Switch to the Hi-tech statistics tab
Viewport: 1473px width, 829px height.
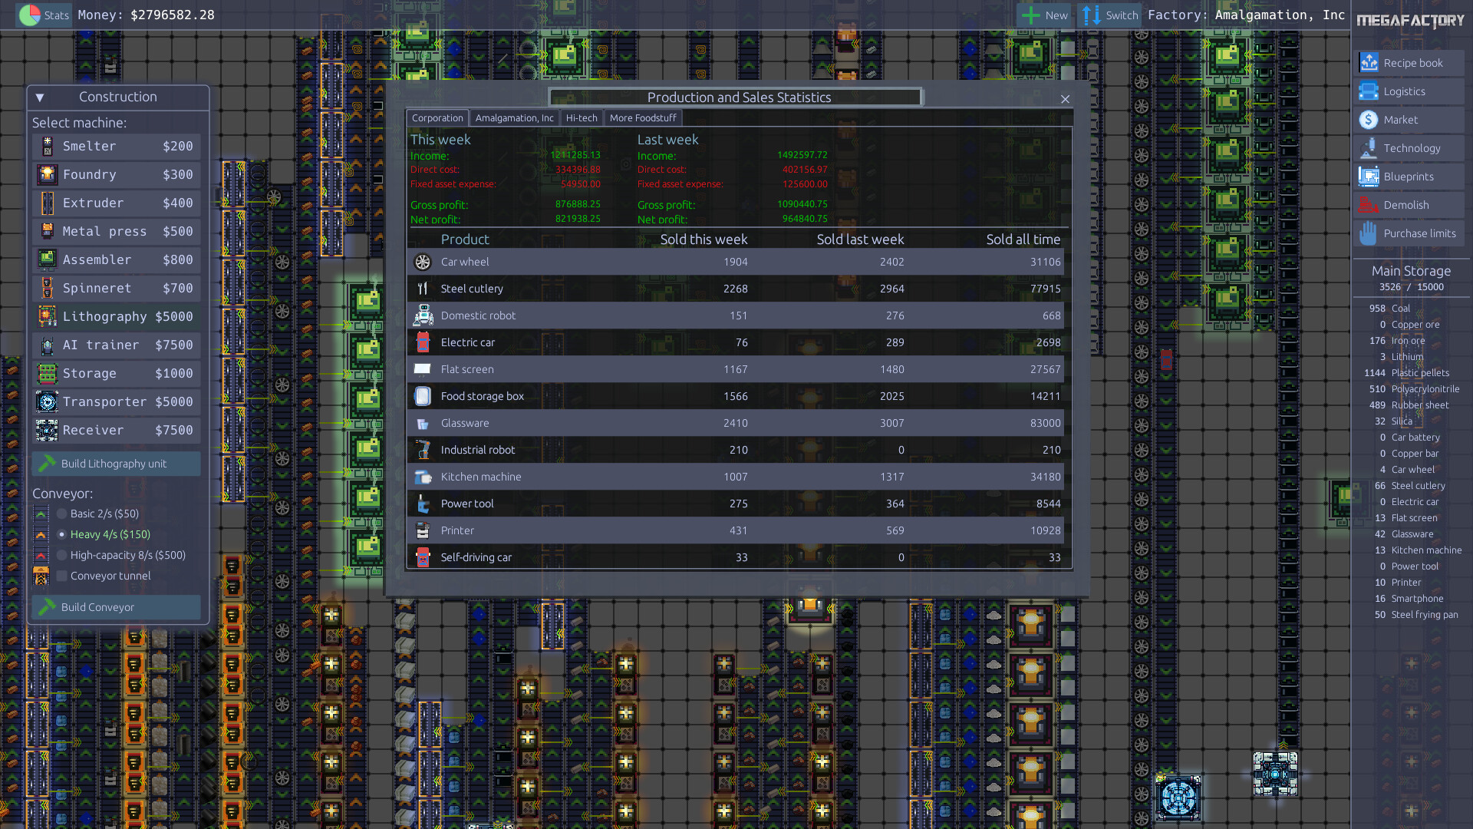(581, 117)
